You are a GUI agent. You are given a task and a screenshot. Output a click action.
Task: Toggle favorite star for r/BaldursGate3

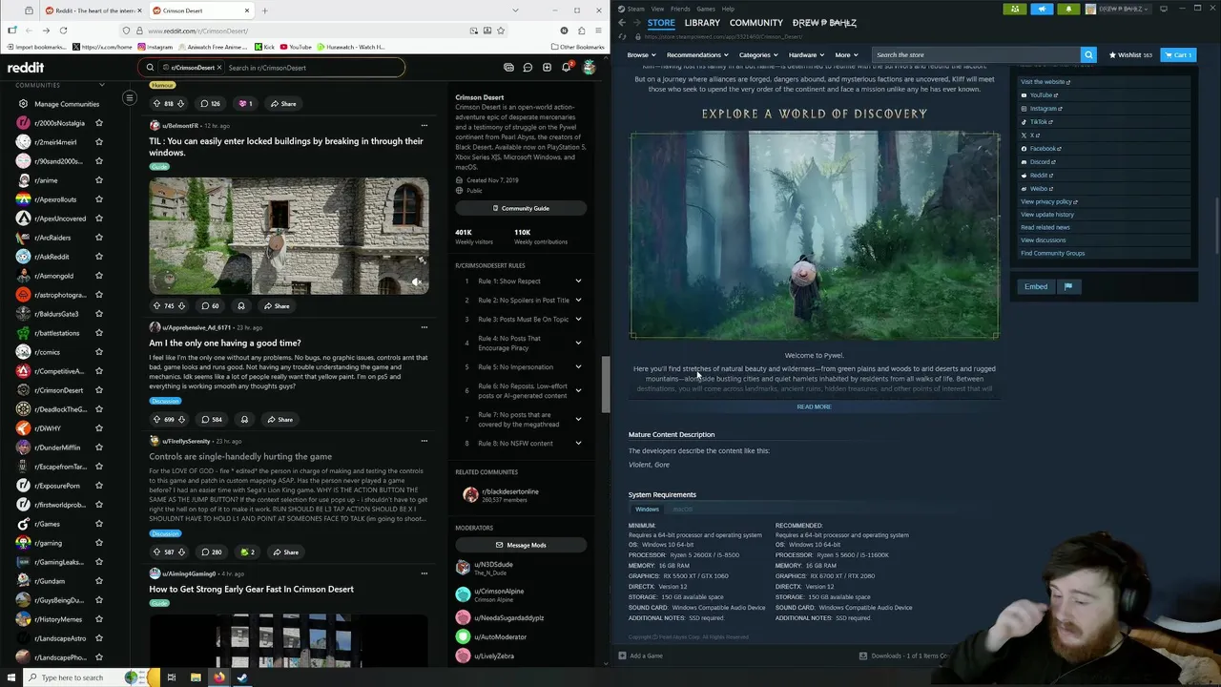[98, 314]
